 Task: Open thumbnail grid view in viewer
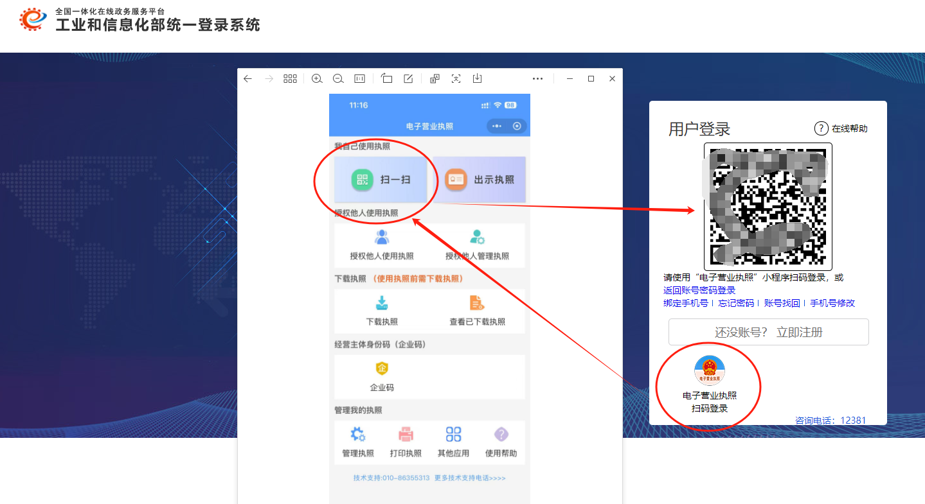290,78
